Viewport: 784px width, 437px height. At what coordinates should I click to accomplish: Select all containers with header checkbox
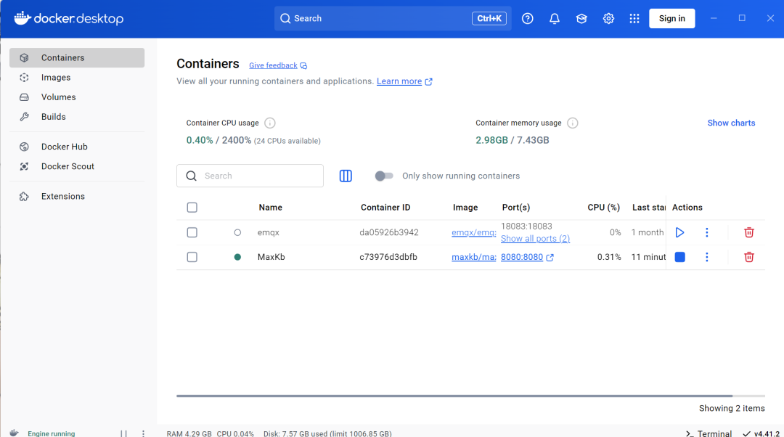(x=192, y=208)
